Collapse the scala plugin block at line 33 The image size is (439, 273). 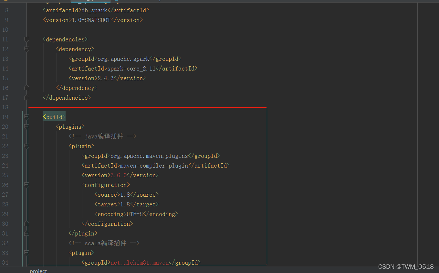click(26, 253)
